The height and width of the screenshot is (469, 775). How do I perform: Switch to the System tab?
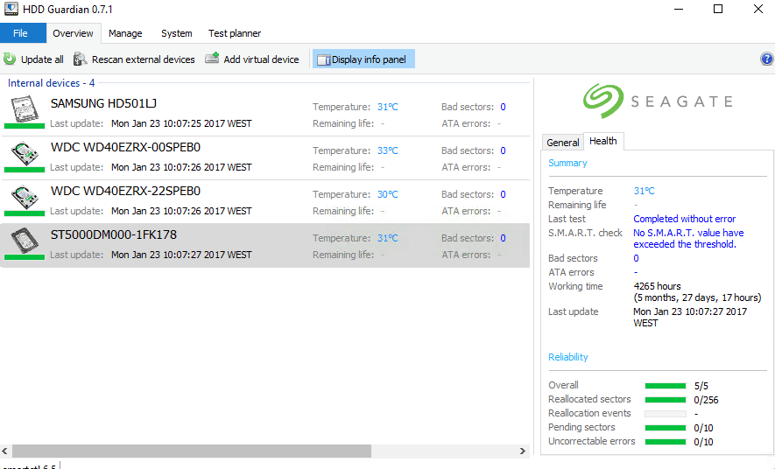click(176, 33)
